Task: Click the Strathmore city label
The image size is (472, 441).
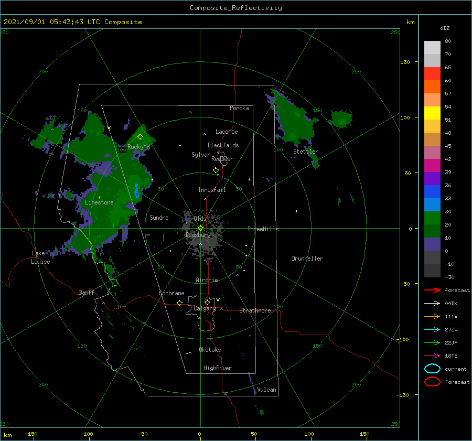Action: click(x=255, y=310)
